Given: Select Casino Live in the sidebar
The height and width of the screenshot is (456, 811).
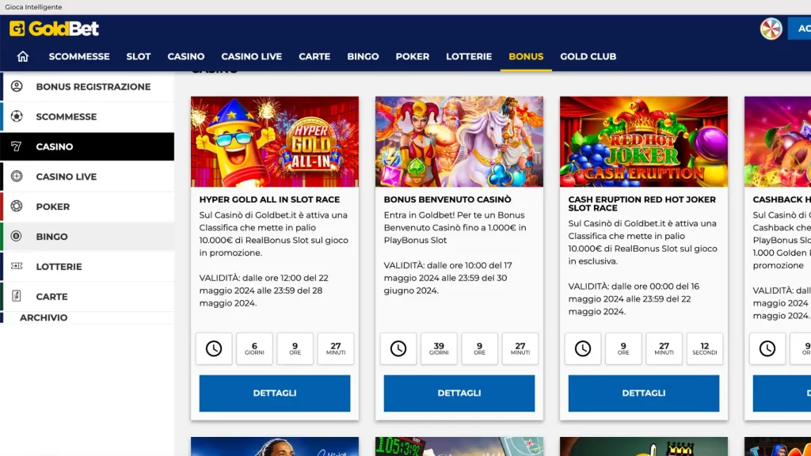Looking at the screenshot, I should click(87, 177).
